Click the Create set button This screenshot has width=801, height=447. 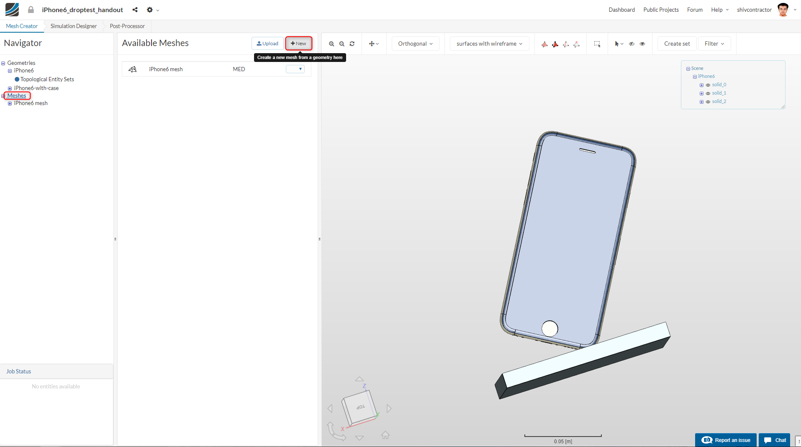[x=677, y=44]
